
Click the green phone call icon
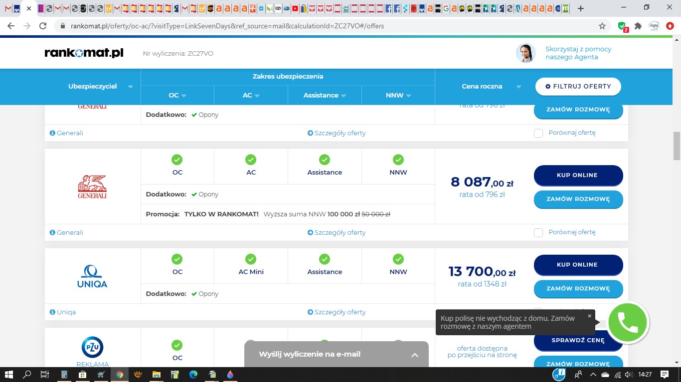pyautogui.click(x=627, y=322)
